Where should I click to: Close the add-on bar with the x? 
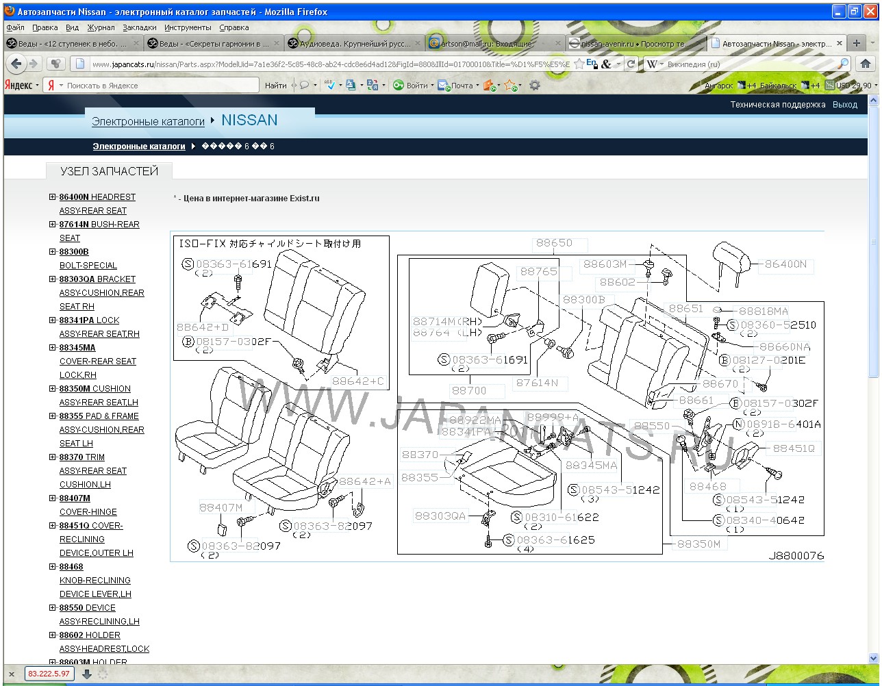[12, 674]
